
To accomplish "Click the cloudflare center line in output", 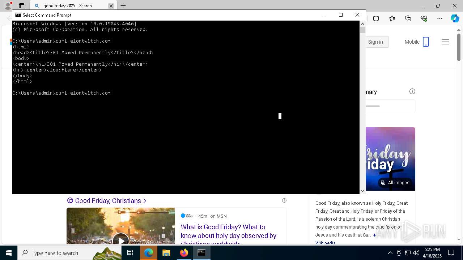I will 57,70.
